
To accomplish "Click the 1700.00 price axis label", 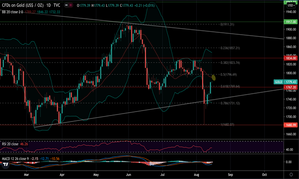I will (x=291, y=117).
